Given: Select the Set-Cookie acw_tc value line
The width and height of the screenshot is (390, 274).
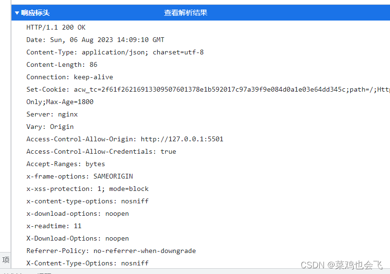Looking at the screenshot, I should [x=208, y=89].
